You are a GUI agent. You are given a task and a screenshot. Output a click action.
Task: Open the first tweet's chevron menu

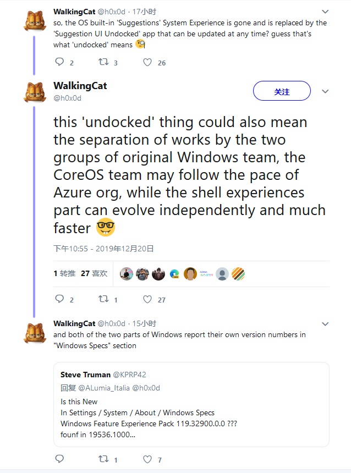[x=325, y=12]
